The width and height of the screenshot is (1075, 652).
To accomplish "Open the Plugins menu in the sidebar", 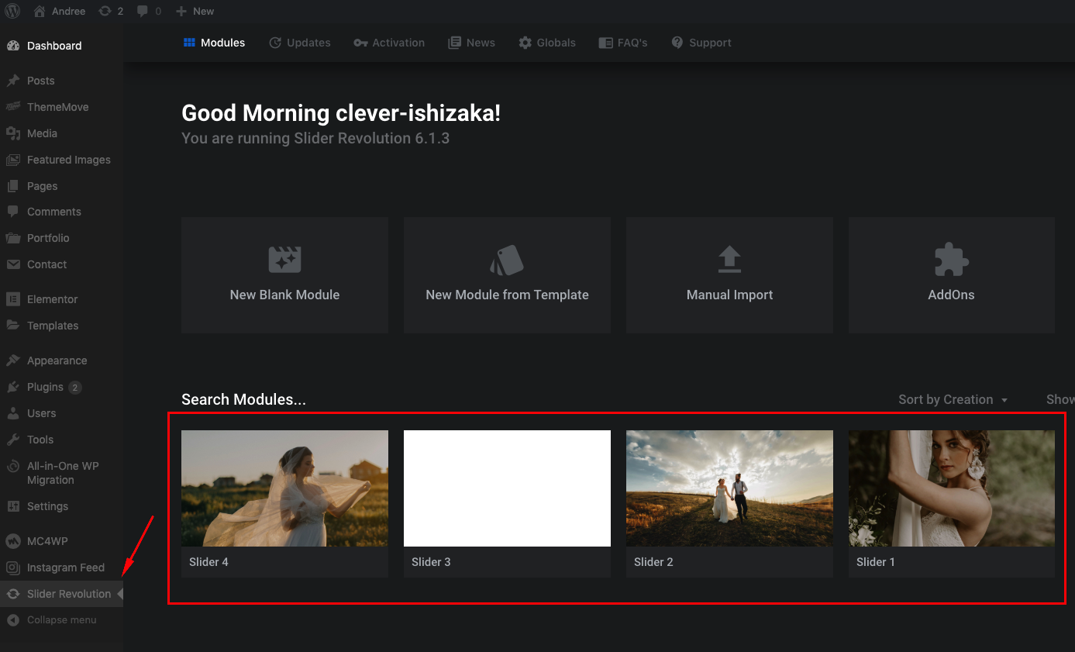I will coord(45,387).
